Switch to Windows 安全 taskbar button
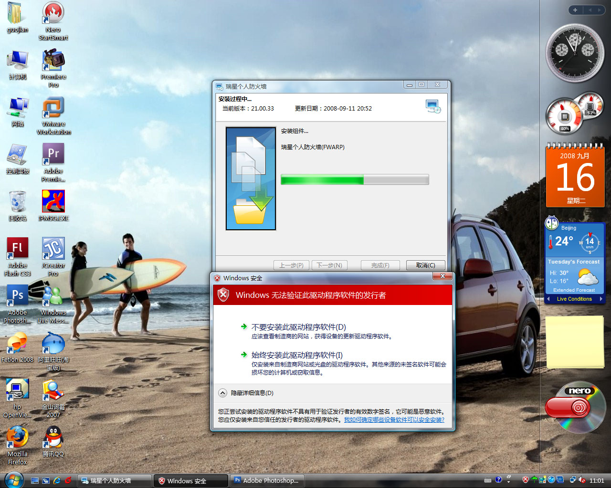The image size is (611, 488). pyautogui.click(x=191, y=481)
